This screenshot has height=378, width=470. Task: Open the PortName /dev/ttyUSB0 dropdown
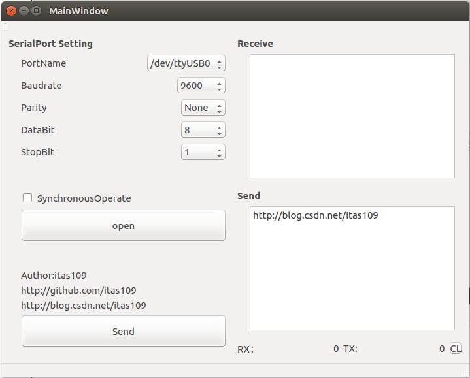tap(186, 63)
